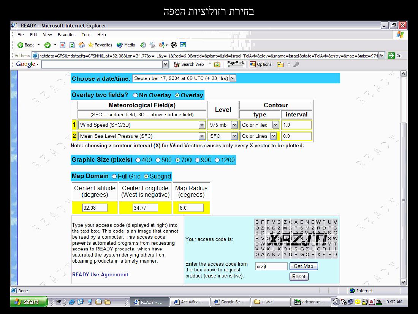Click the Google toolbar news image icon
Image resolution: width=418 pixels, height=314 pixels.
click(217, 64)
